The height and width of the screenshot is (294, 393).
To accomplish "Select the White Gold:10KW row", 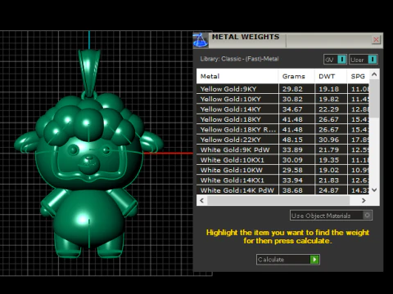I will click(x=282, y=170).
